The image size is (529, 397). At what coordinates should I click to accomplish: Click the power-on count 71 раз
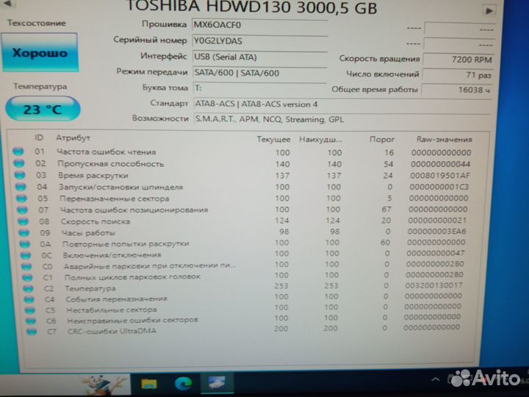pyautogui.click(x=458, y=74)
